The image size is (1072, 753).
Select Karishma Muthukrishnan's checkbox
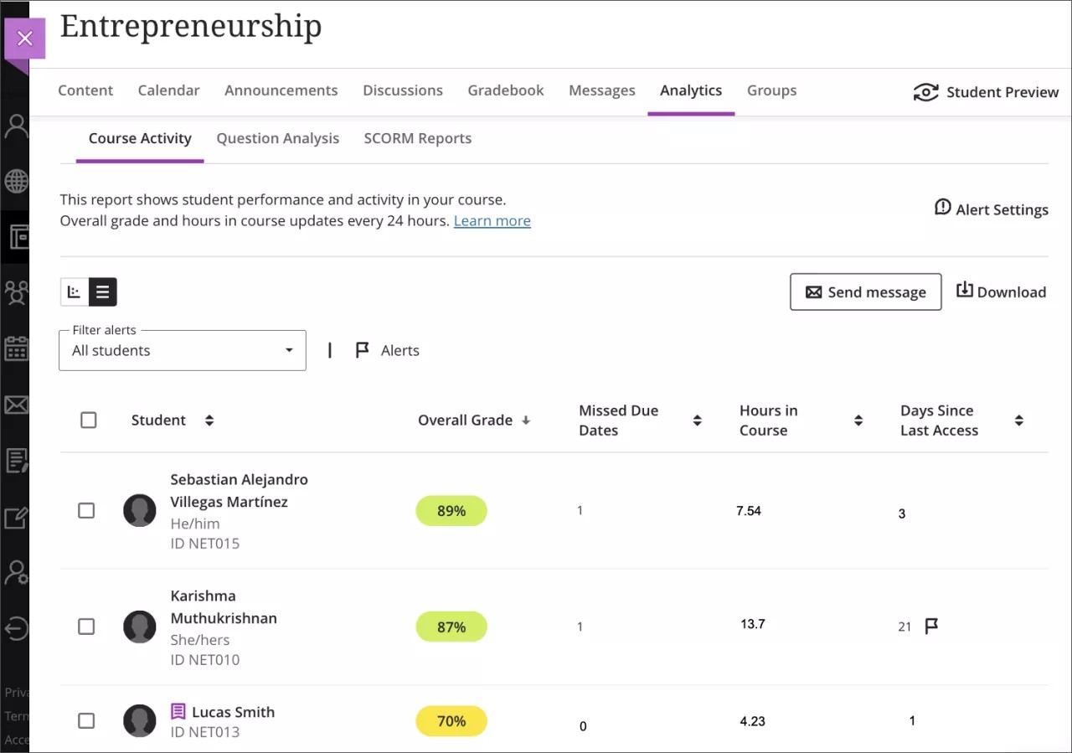[86, 627]
